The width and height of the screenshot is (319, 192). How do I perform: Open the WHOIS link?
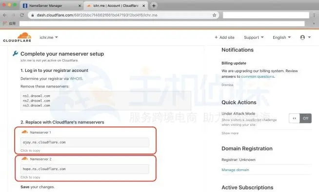coord(76,79)
